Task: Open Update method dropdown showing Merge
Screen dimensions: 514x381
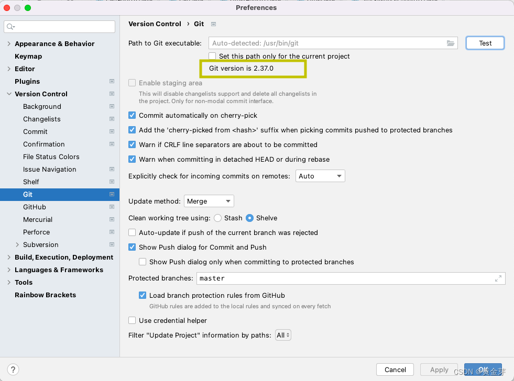Action: pyautogui.click(x=209, y=201)
